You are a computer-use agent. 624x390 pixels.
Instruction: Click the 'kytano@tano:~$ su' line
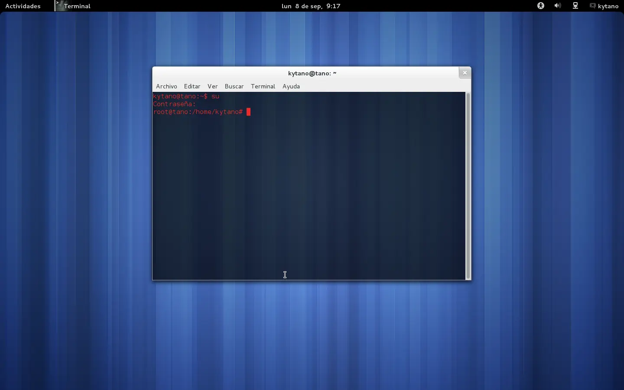[186, 96]
